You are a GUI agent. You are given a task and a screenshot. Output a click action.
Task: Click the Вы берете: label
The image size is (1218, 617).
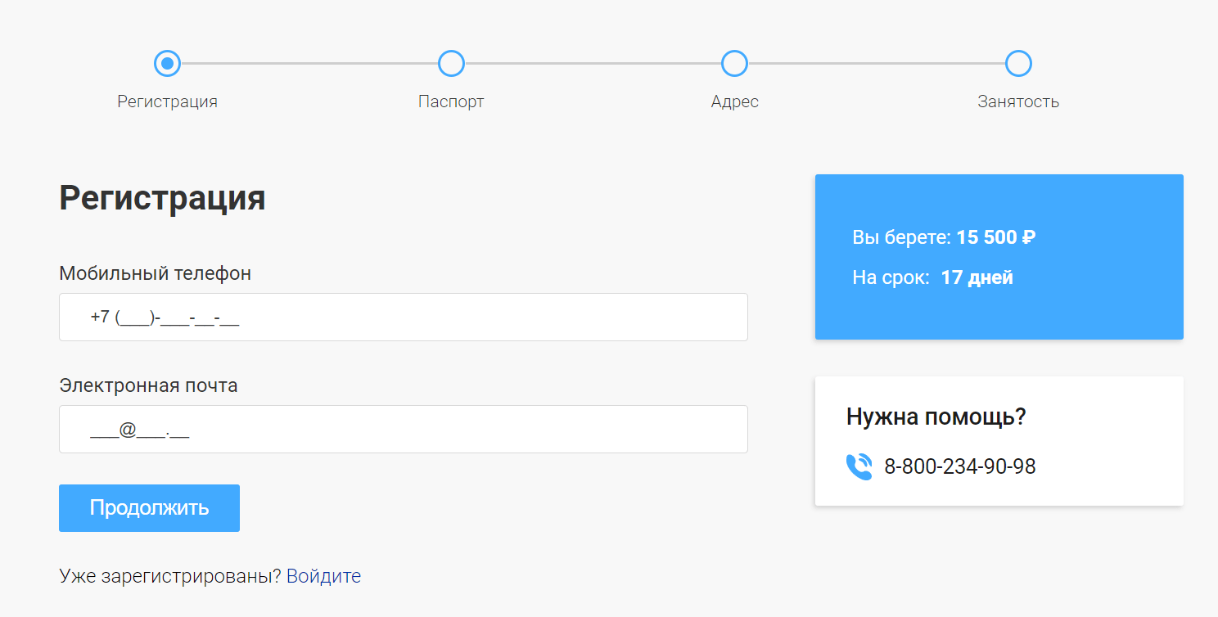coord(901,237)
